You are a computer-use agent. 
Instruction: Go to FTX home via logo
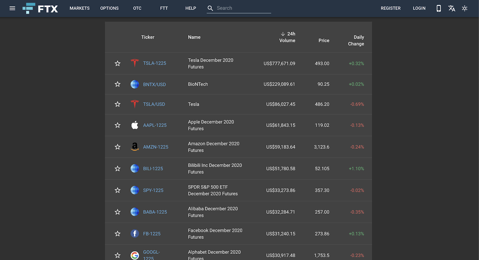click(40, 8)
